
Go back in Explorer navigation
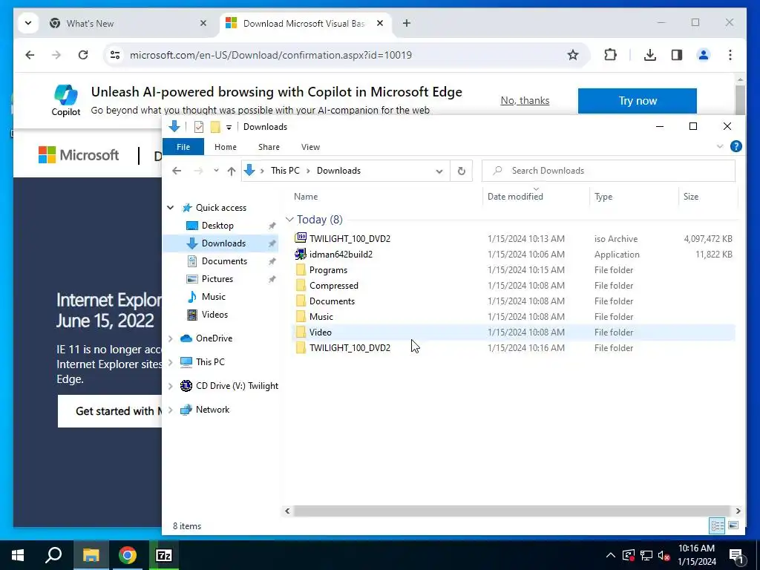177,171
